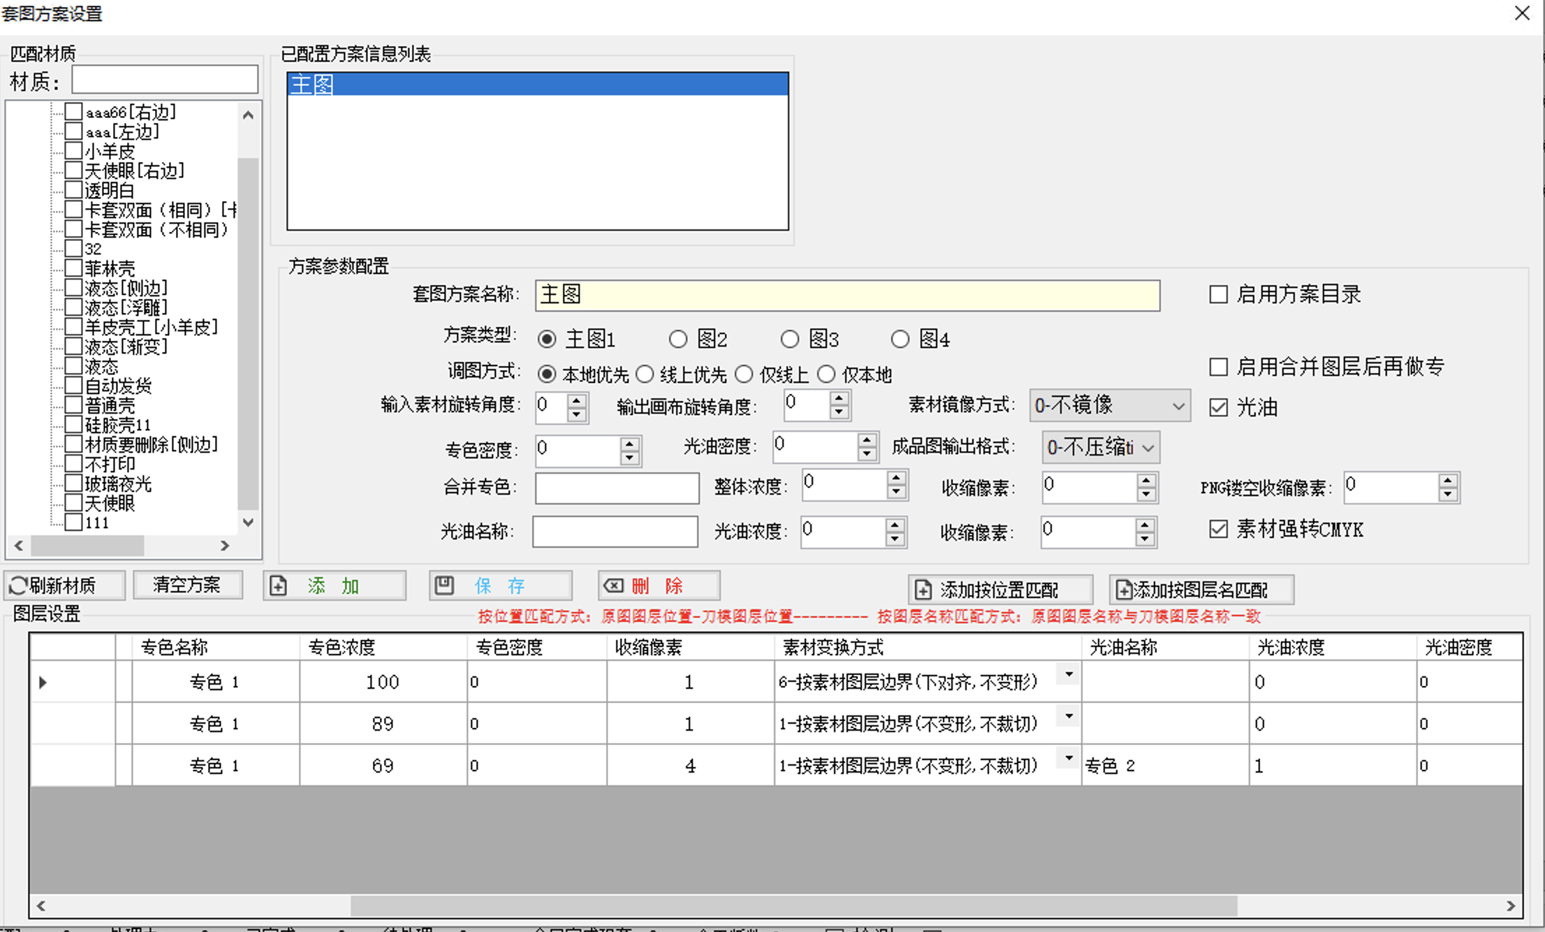Click the add-by-layer-name-match icon button
This screenshot has height=932, width=1545.
click(x=1124, y=590)
